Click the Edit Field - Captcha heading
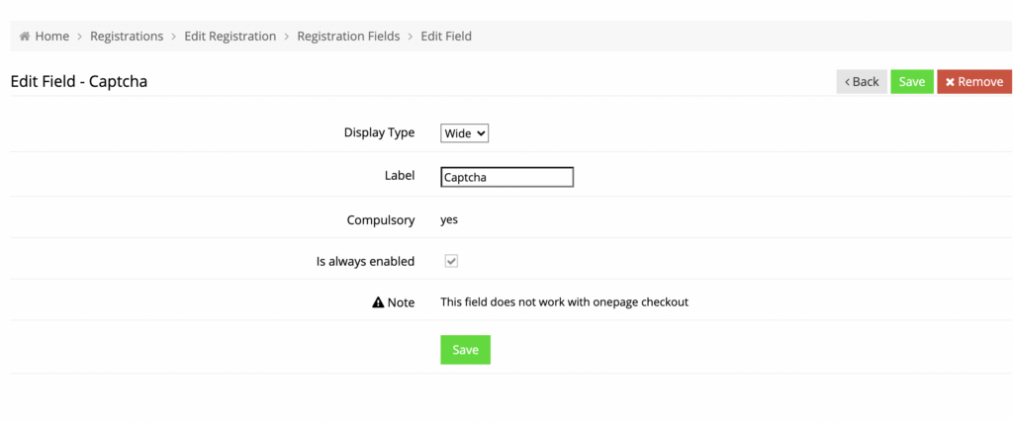 [79, 81]
